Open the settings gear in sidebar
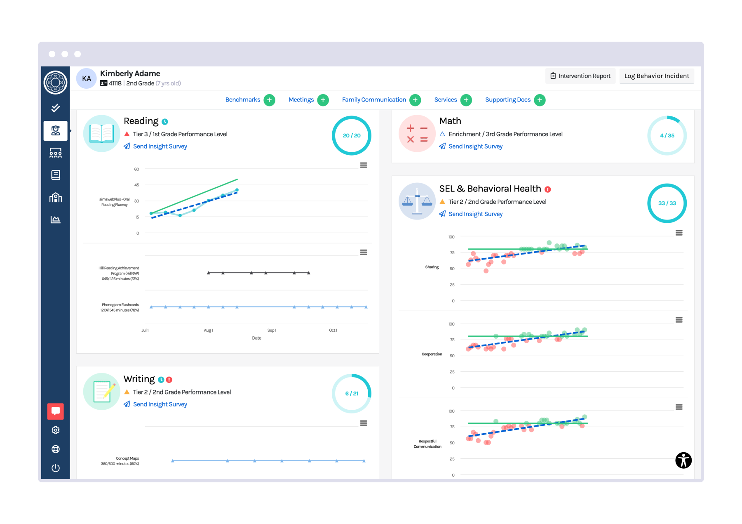Image resolution: width=742 pixels, height=524 pixels. pyautogui.click(x=55, y=430)
